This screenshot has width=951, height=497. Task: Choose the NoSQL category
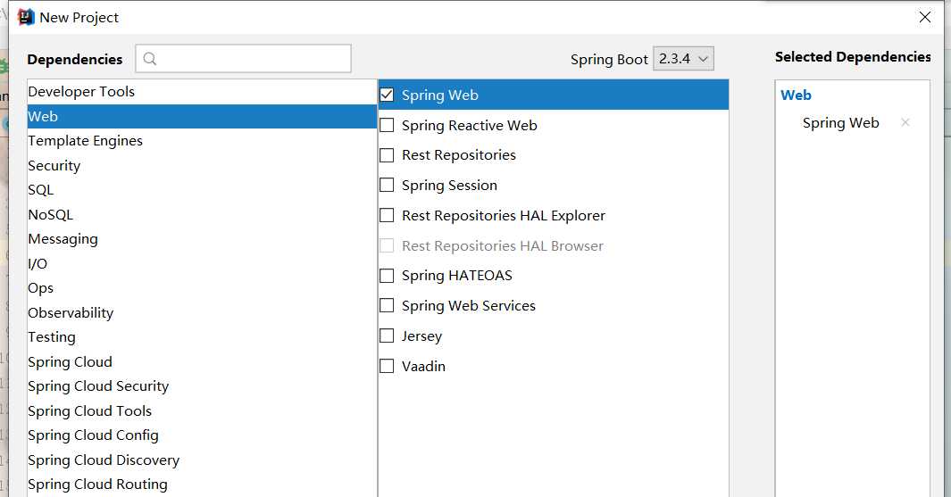coord(202,214)
